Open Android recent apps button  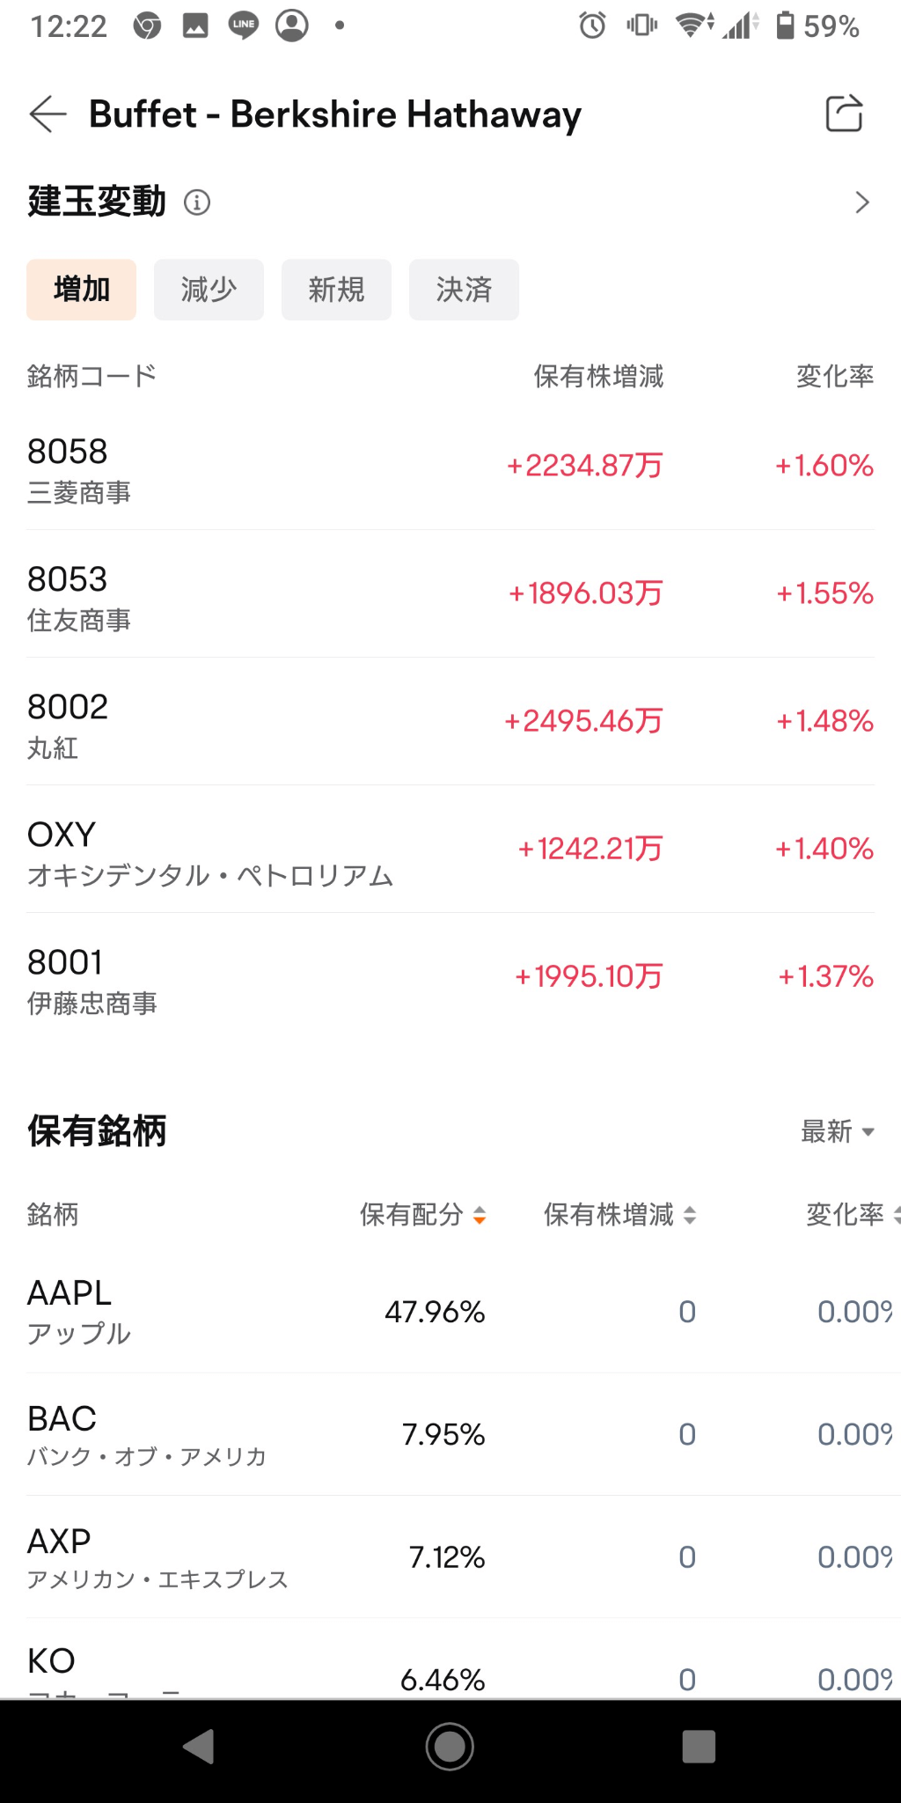[x=699, y=1746]
